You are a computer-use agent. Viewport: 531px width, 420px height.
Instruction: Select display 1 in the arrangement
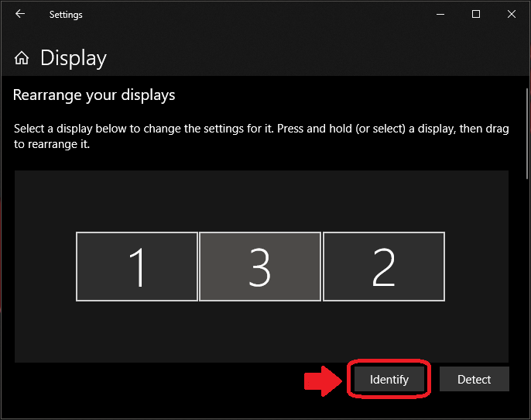coord(137,267)
